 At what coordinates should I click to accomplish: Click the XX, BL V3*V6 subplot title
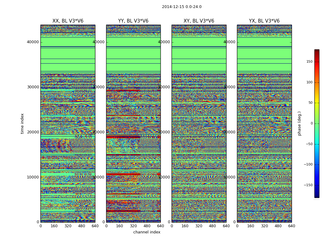tap(68, 21)
